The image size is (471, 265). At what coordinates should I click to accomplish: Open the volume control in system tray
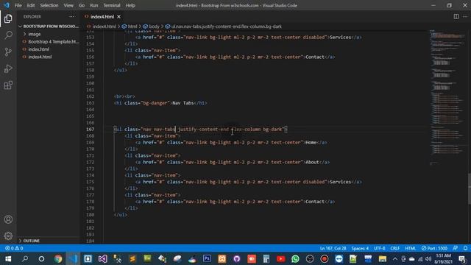pos(428,258)
